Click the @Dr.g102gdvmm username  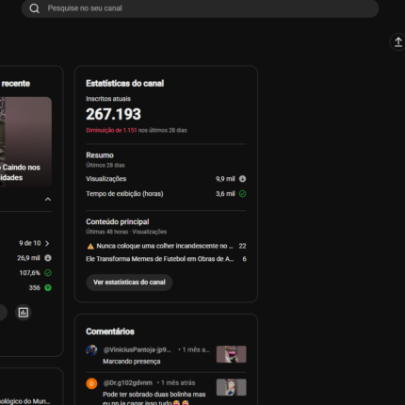click(128, 382)
